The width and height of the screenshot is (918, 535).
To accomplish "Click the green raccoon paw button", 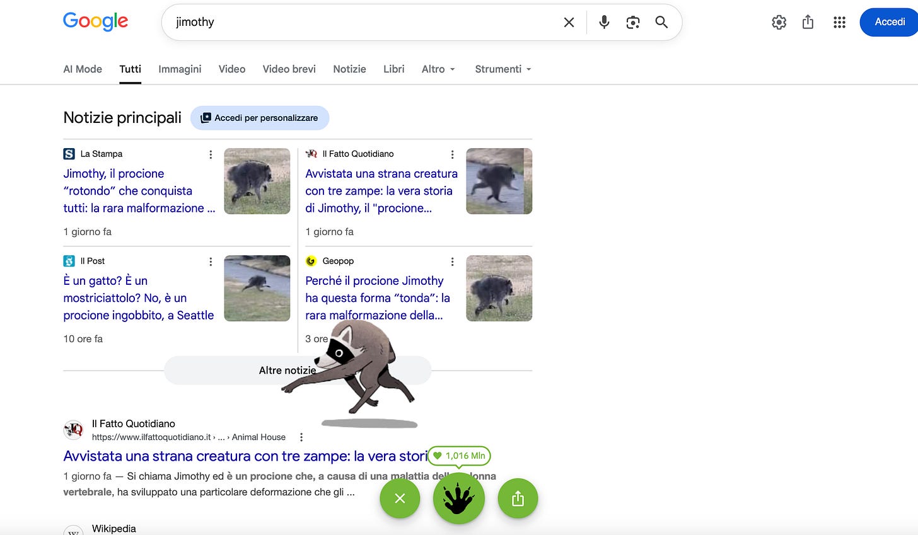I will (x=459, y=498).
